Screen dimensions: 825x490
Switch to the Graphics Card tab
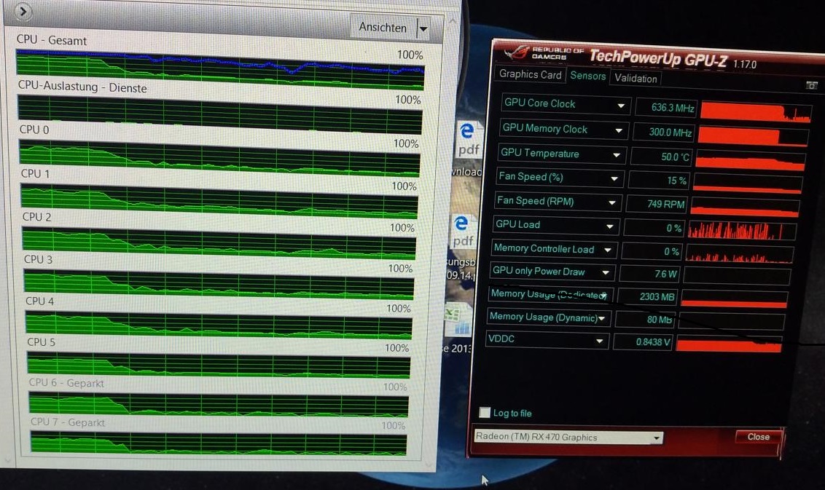[531, 74]
